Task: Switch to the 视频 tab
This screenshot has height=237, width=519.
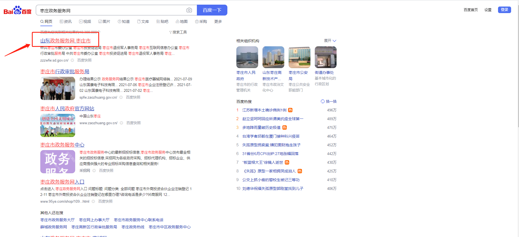Action: click(x=85, y=22)
